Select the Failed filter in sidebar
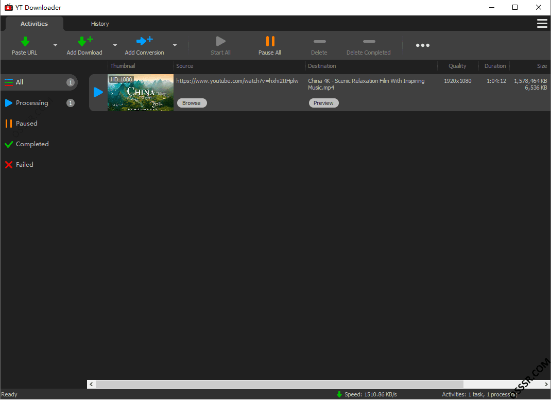Viewport: 551px width, 400px height. coord(39,165)
